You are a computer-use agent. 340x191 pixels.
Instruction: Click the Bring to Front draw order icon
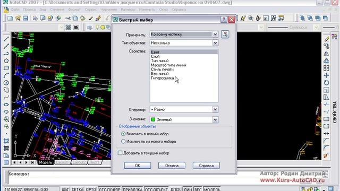(x=303, y=18)
